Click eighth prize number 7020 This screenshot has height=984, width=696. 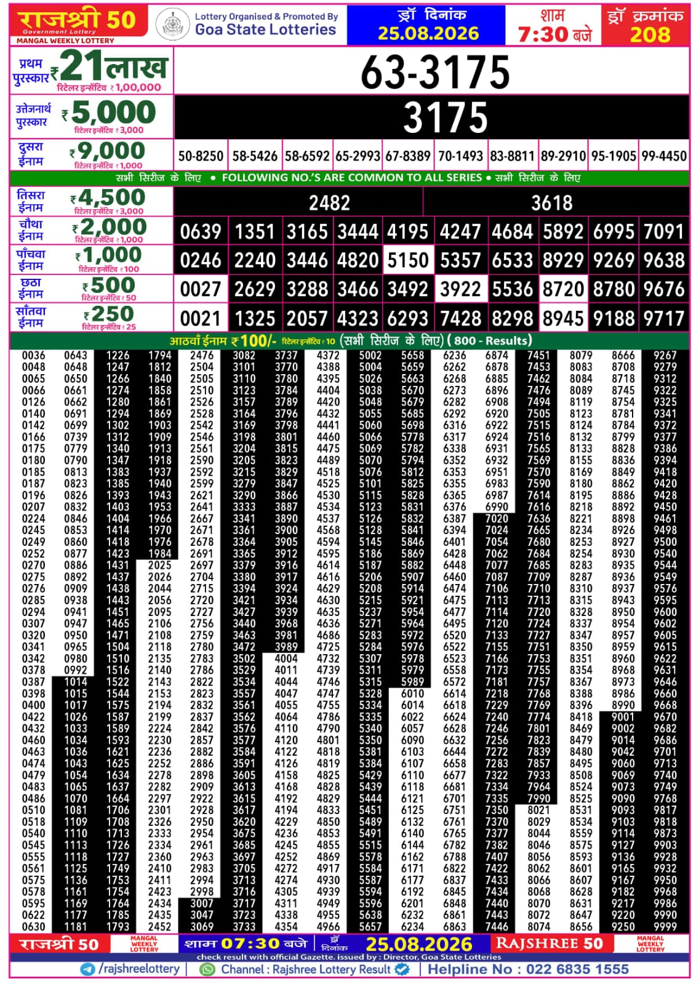click(497, 519)
